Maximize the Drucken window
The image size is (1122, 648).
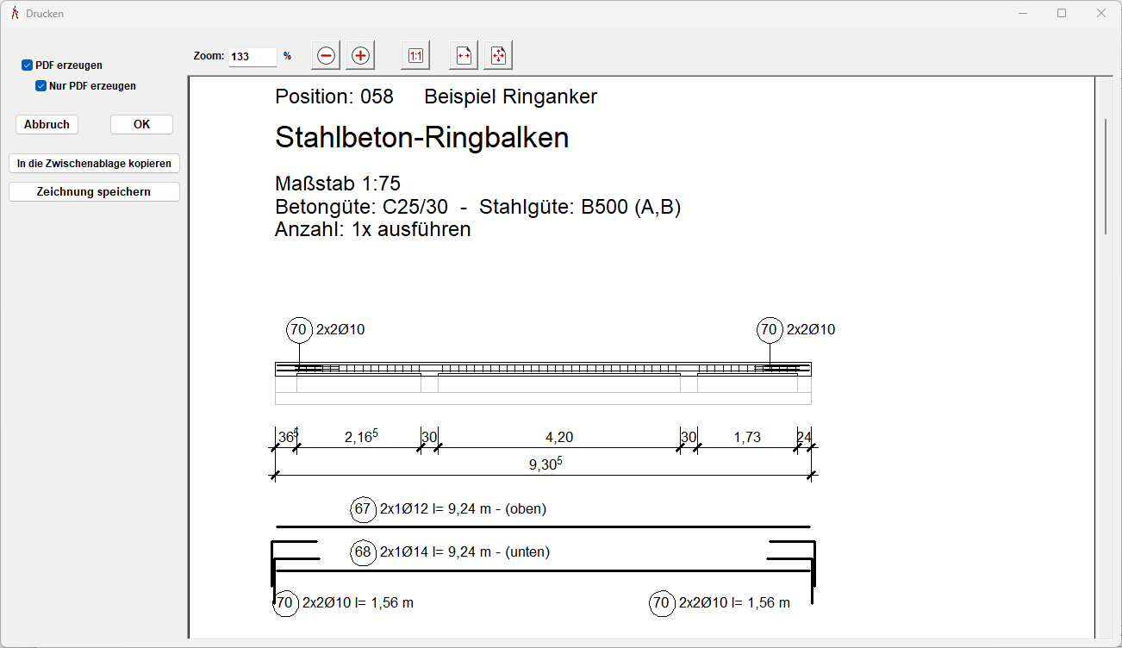click(x=1062, y=14)
